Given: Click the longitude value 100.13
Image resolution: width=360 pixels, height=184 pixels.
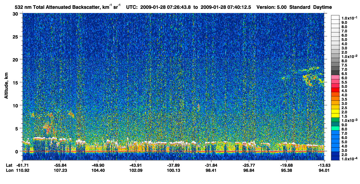Looking at the screenshot, I should click(173, 170).
